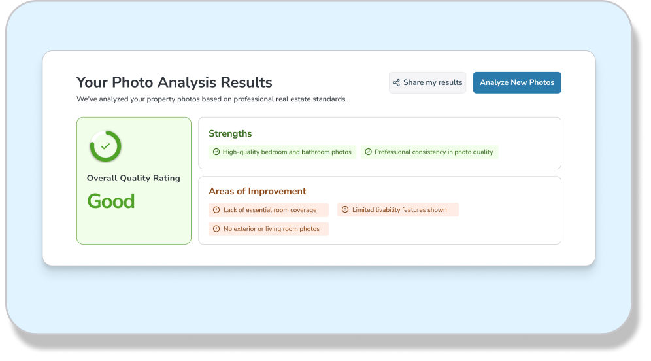Click the Overall Quality Rating label

[x=133, y=178]
